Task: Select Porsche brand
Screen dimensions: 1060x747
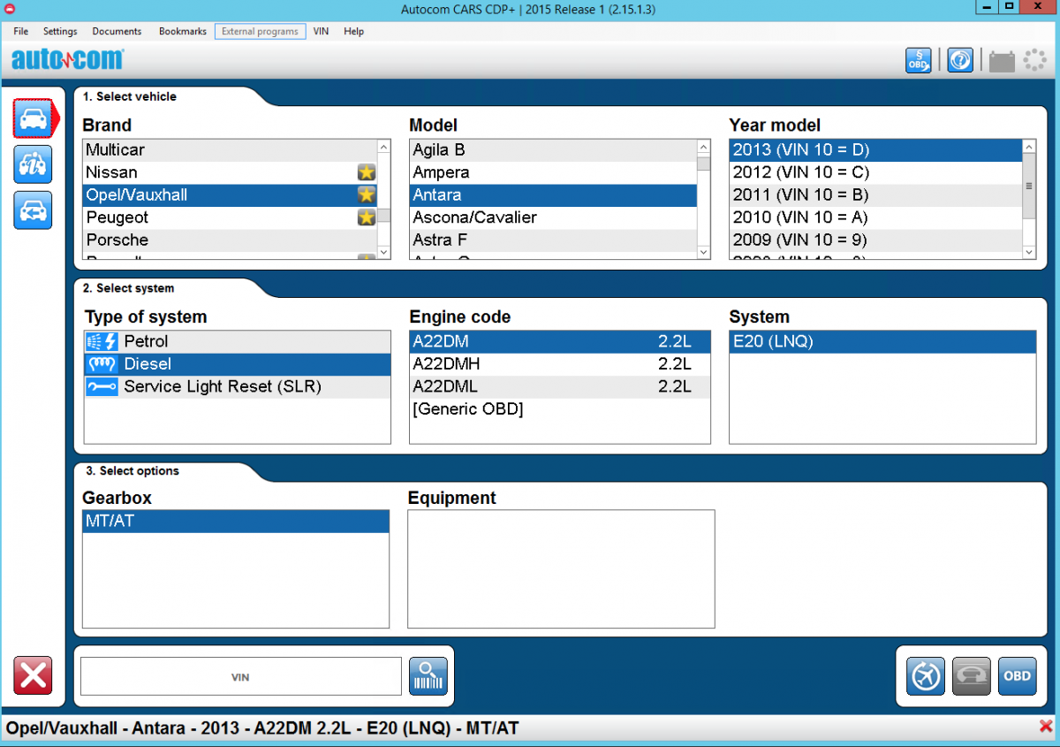Action: (x=230, y=240)
